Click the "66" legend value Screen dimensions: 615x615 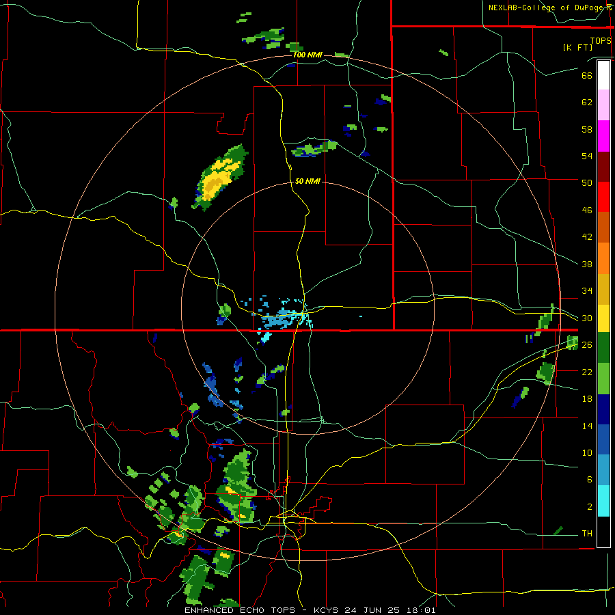click(587, 75)
